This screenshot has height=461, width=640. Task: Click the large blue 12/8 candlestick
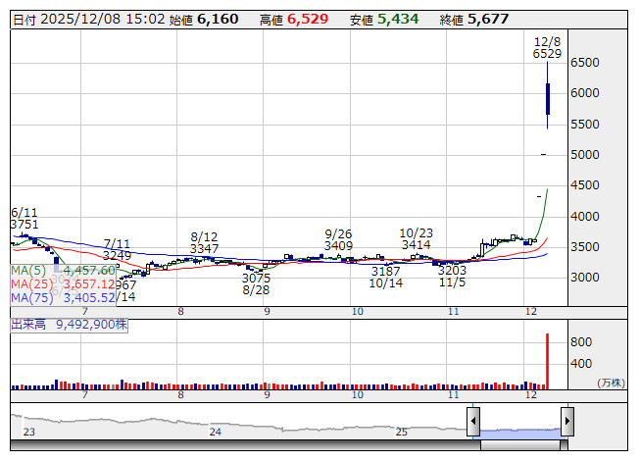547,99
